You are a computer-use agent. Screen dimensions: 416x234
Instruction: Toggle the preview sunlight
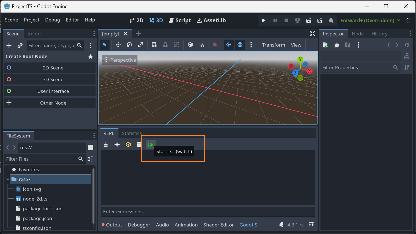[x=229, y=45]
